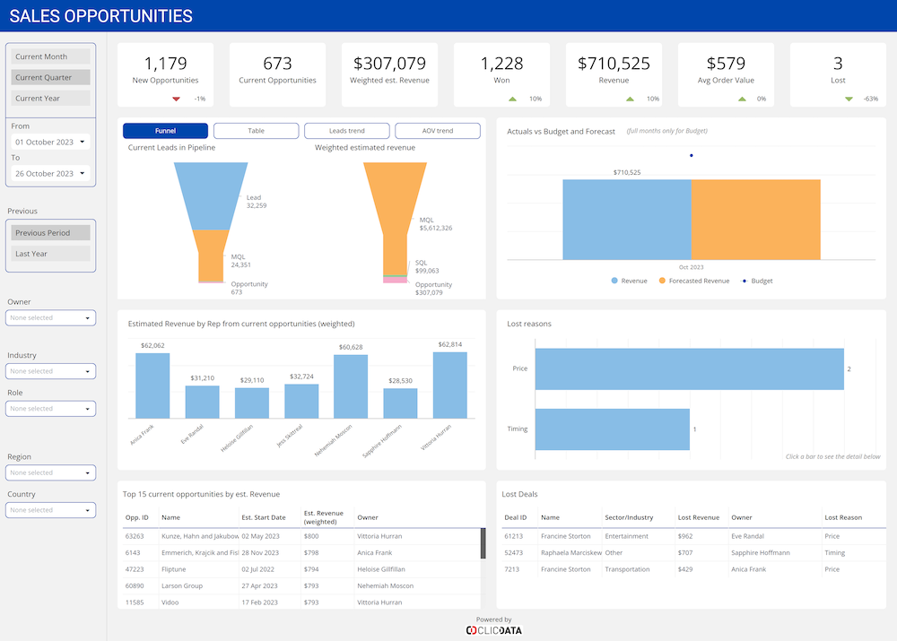This screenshot has height=641, width=897.
Task: Switch to the AOV trend tab
Action: [438, 131]
